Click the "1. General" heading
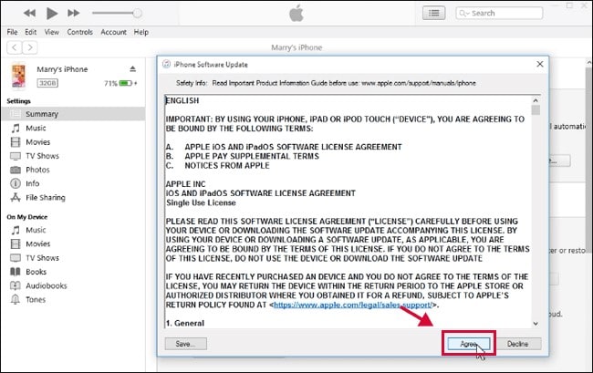 click(185, 324)
